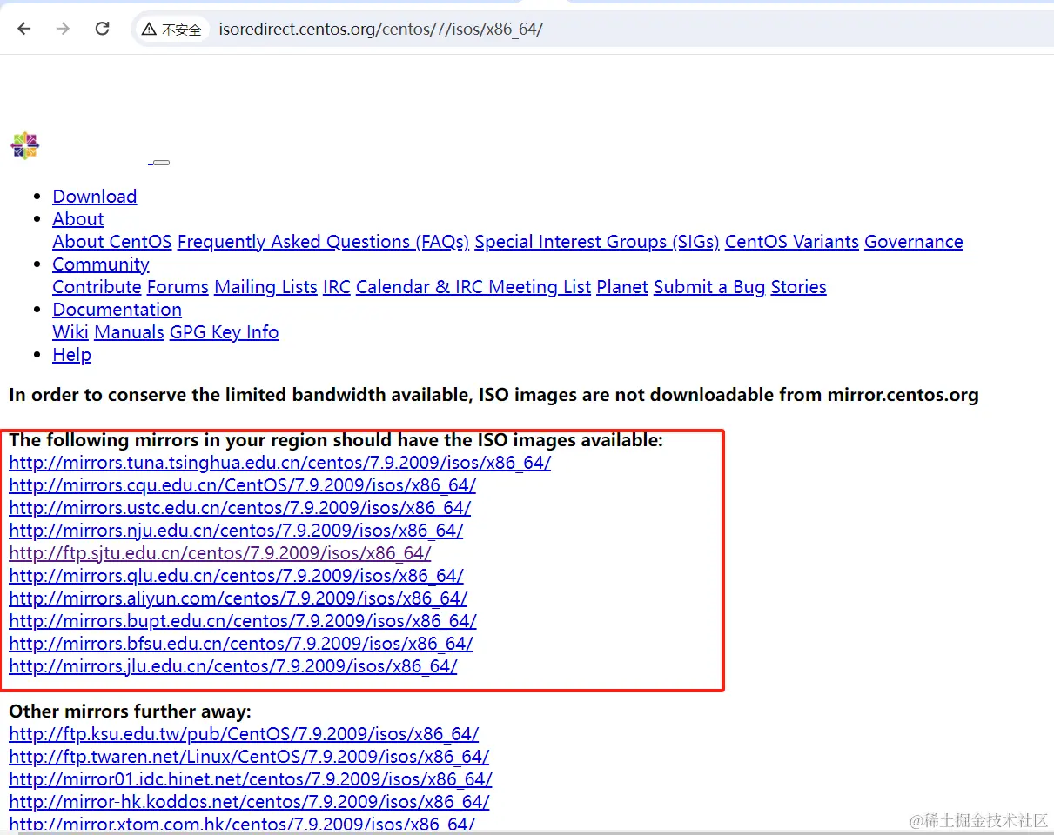Image resolution: width=1054 pixels, height=835 pixels.
Task: Open the ftp.twaren.net mirror
Action: click(x=250, y=757)
